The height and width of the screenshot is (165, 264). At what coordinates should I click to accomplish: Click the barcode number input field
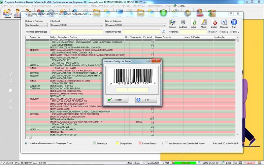(x=132, y=89)
